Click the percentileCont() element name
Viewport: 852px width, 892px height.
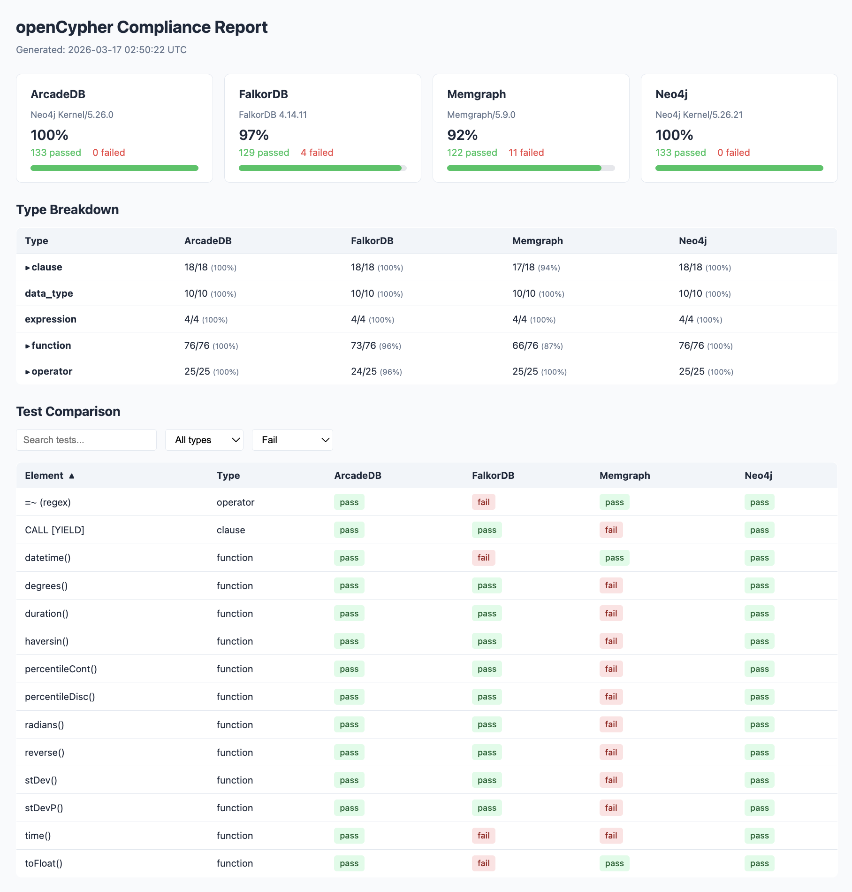pyautogui.click(x=61, y=669)
